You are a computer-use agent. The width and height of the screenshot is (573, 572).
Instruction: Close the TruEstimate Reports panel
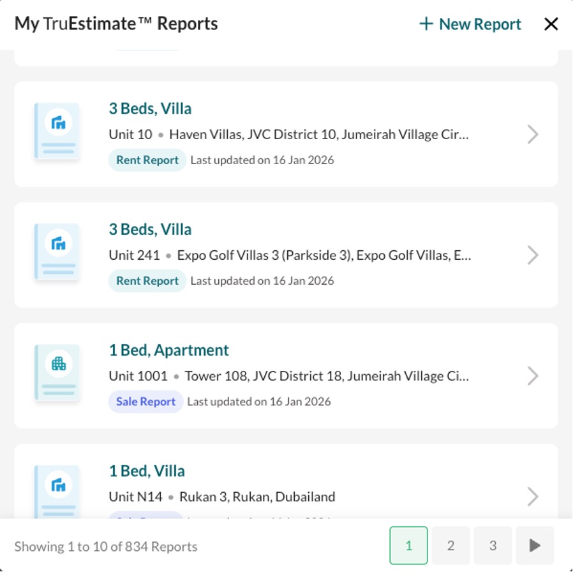551,24
